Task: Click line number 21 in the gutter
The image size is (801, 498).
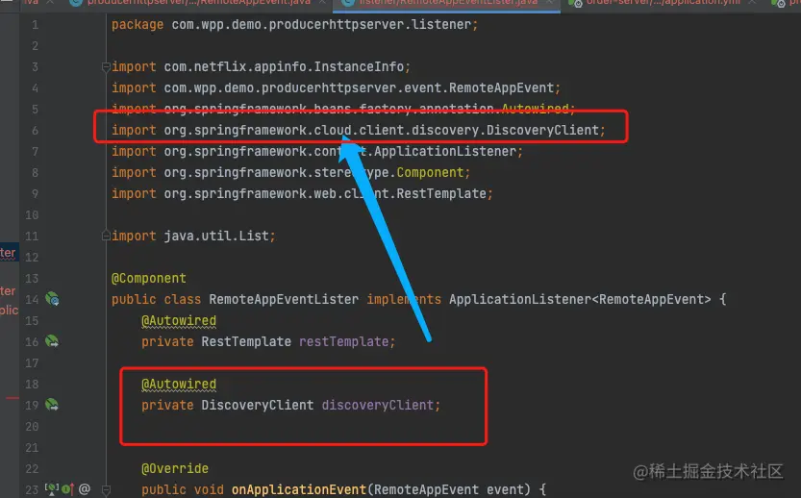Action: tap(32, 448)
